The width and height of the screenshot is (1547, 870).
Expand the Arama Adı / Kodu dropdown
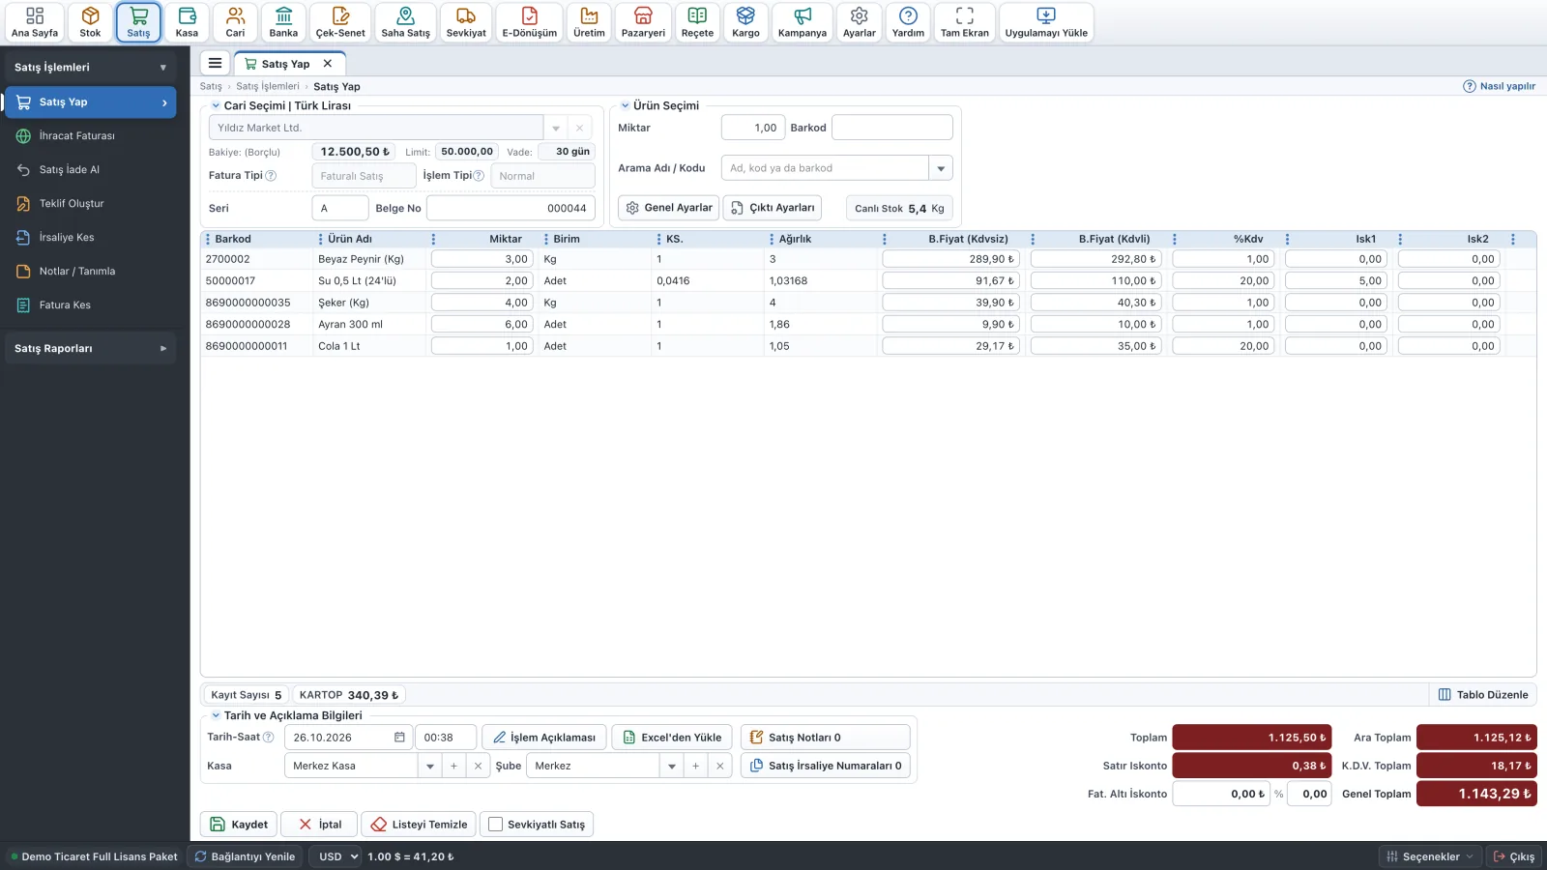941,168
